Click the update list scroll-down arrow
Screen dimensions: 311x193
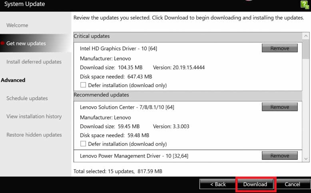[306, 159]
